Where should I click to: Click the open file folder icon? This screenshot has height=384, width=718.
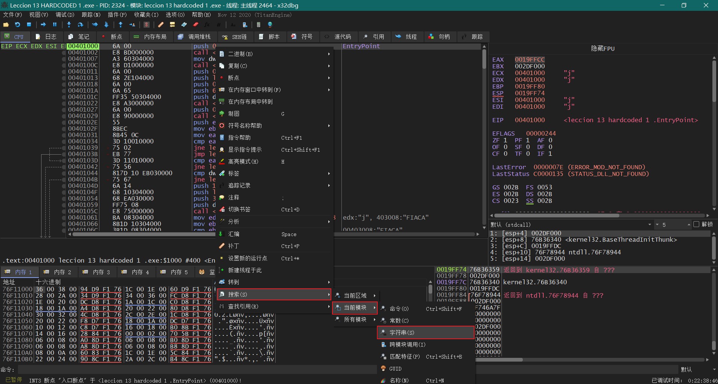pyautogui.click(x=6, y=25)
